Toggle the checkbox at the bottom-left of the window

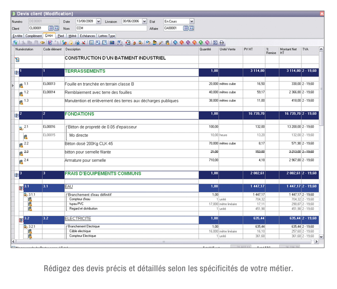pos(13,247)
